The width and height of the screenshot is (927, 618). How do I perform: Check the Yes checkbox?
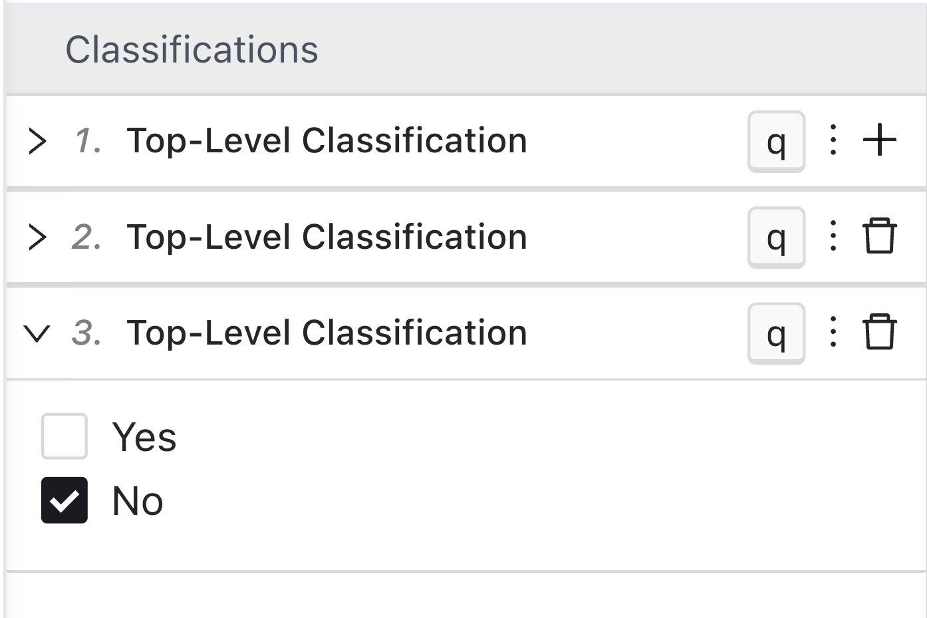[65, 436]
